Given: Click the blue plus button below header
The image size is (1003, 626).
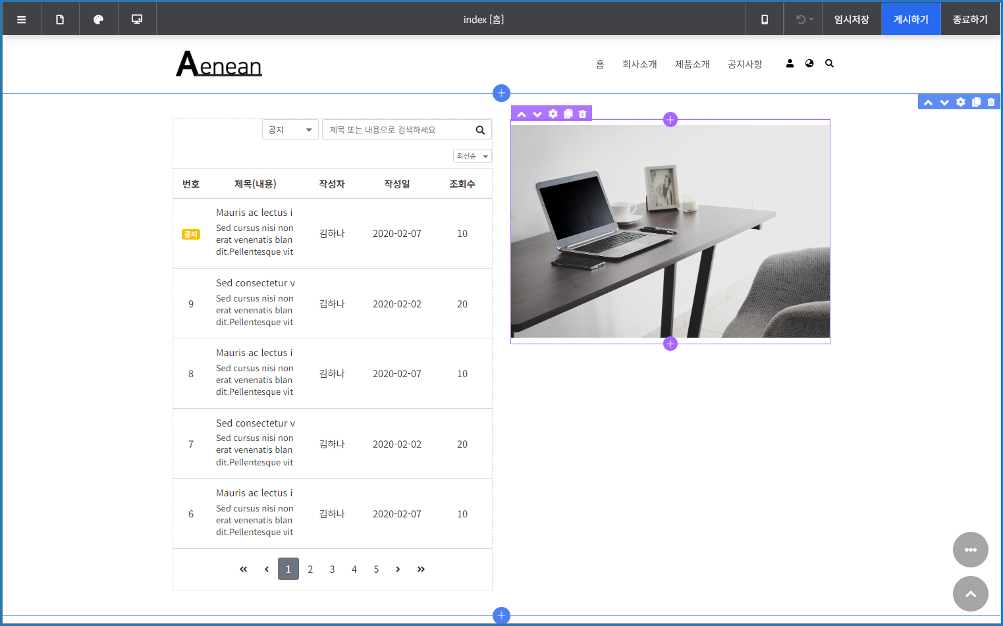Looking at the screenshot, I should click(x=501, y=93).
